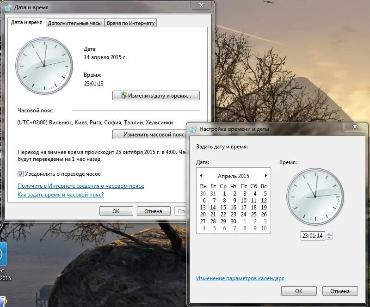Close the Дата и время window
The width and height of the screenshot is (370, 307).
(201, 5)
